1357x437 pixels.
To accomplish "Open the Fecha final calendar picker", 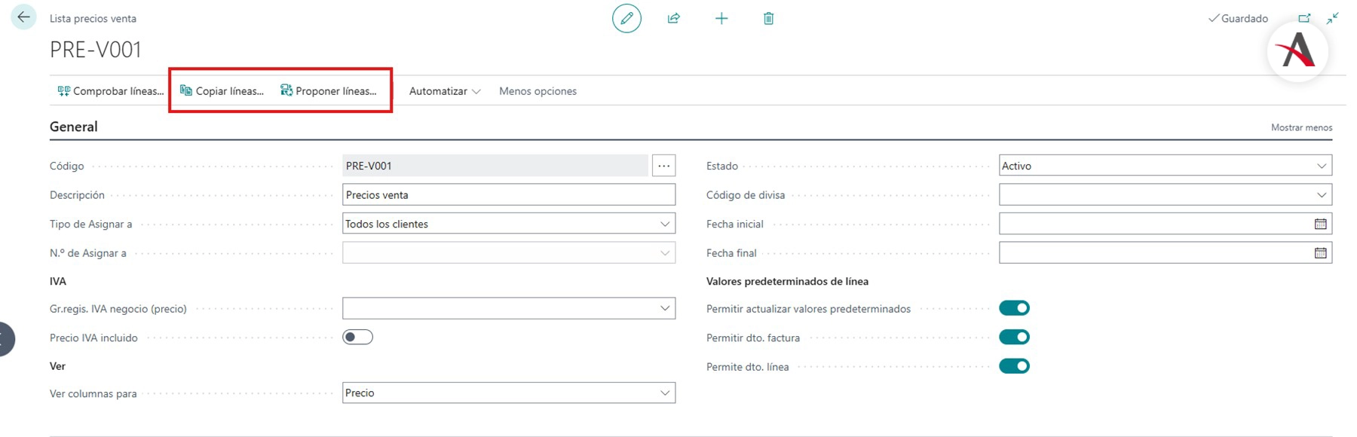I will point(1320,253).
